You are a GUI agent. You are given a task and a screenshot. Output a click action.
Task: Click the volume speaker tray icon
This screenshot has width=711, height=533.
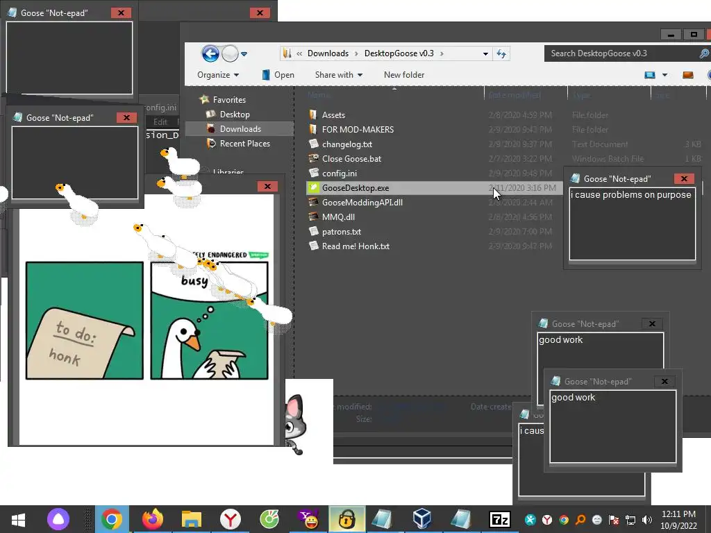(647, 520)
